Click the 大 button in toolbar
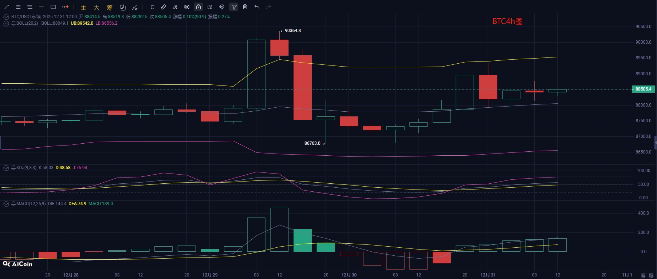 [x=97, y=8]
